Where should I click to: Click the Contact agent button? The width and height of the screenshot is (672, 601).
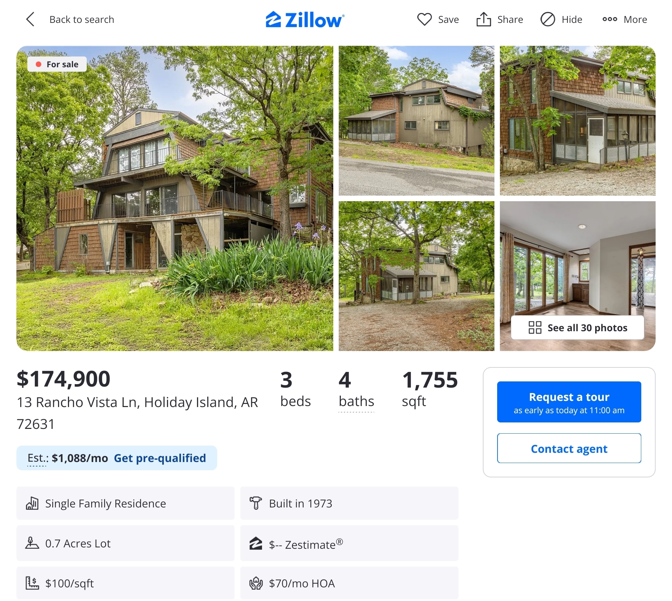coord(569,448)
